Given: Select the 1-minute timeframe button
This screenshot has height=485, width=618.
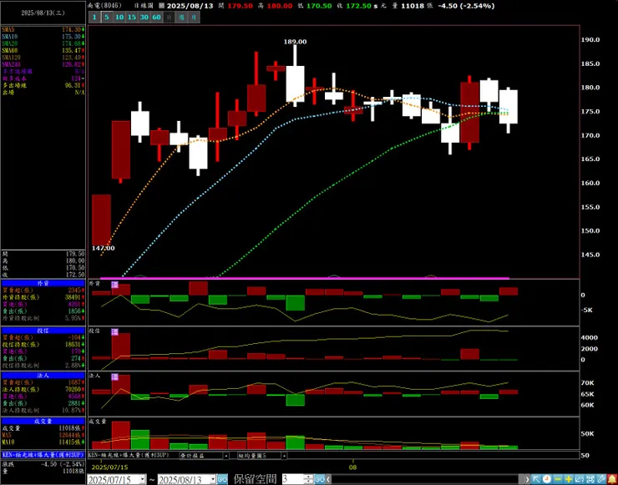Looking at the screenshot, I should pos(94,18).
